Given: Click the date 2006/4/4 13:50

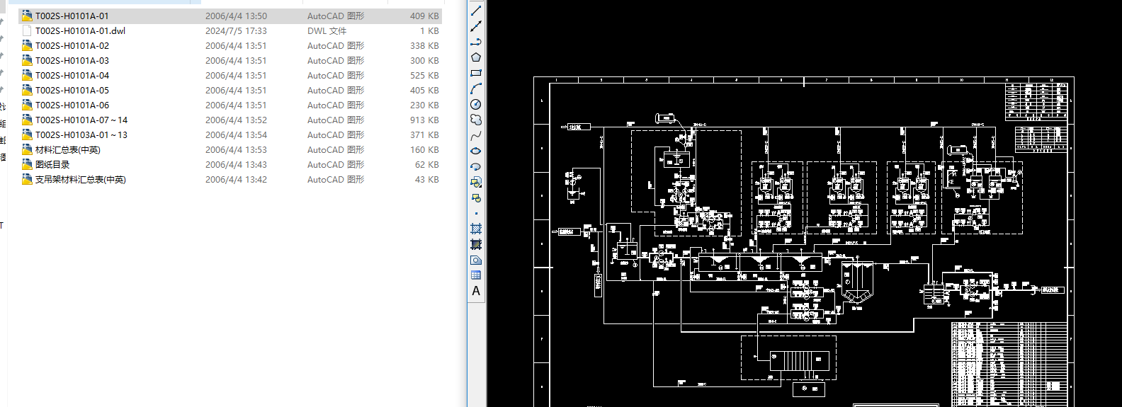Looking at the screenshot, I should coord(236,16).
